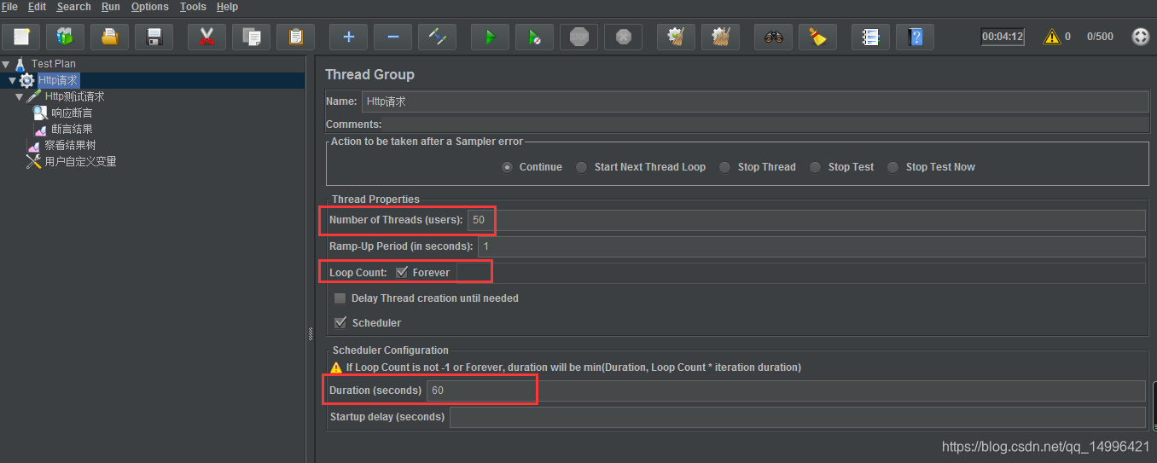Open the Templates icon
This screenshot has width=1157, height=463.
(x=66, y=37)
